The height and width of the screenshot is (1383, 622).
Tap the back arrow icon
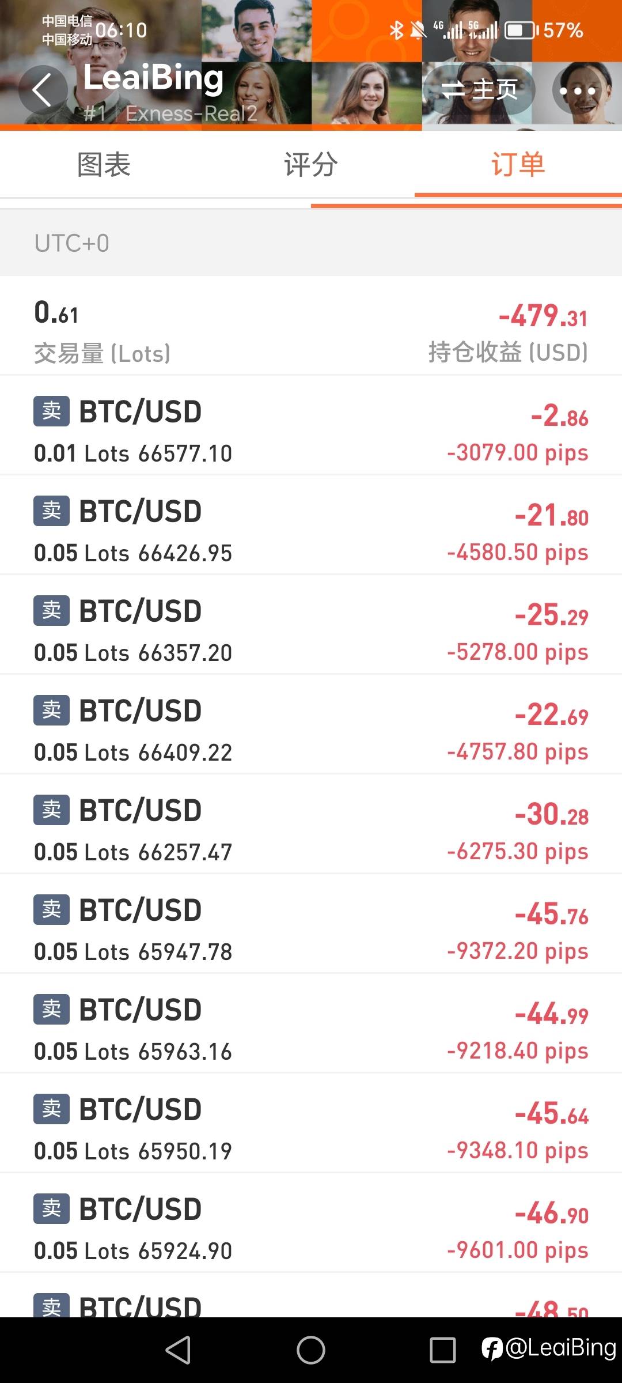[43, 90]
